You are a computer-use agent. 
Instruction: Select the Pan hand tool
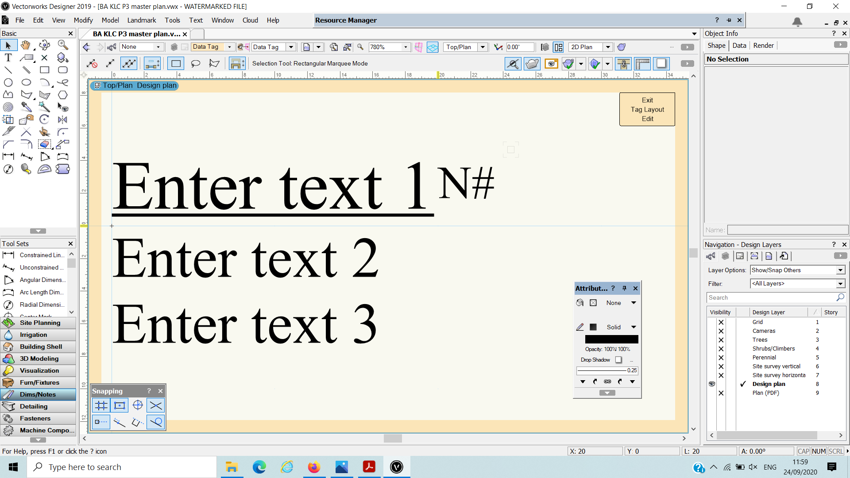coord(26,45)
